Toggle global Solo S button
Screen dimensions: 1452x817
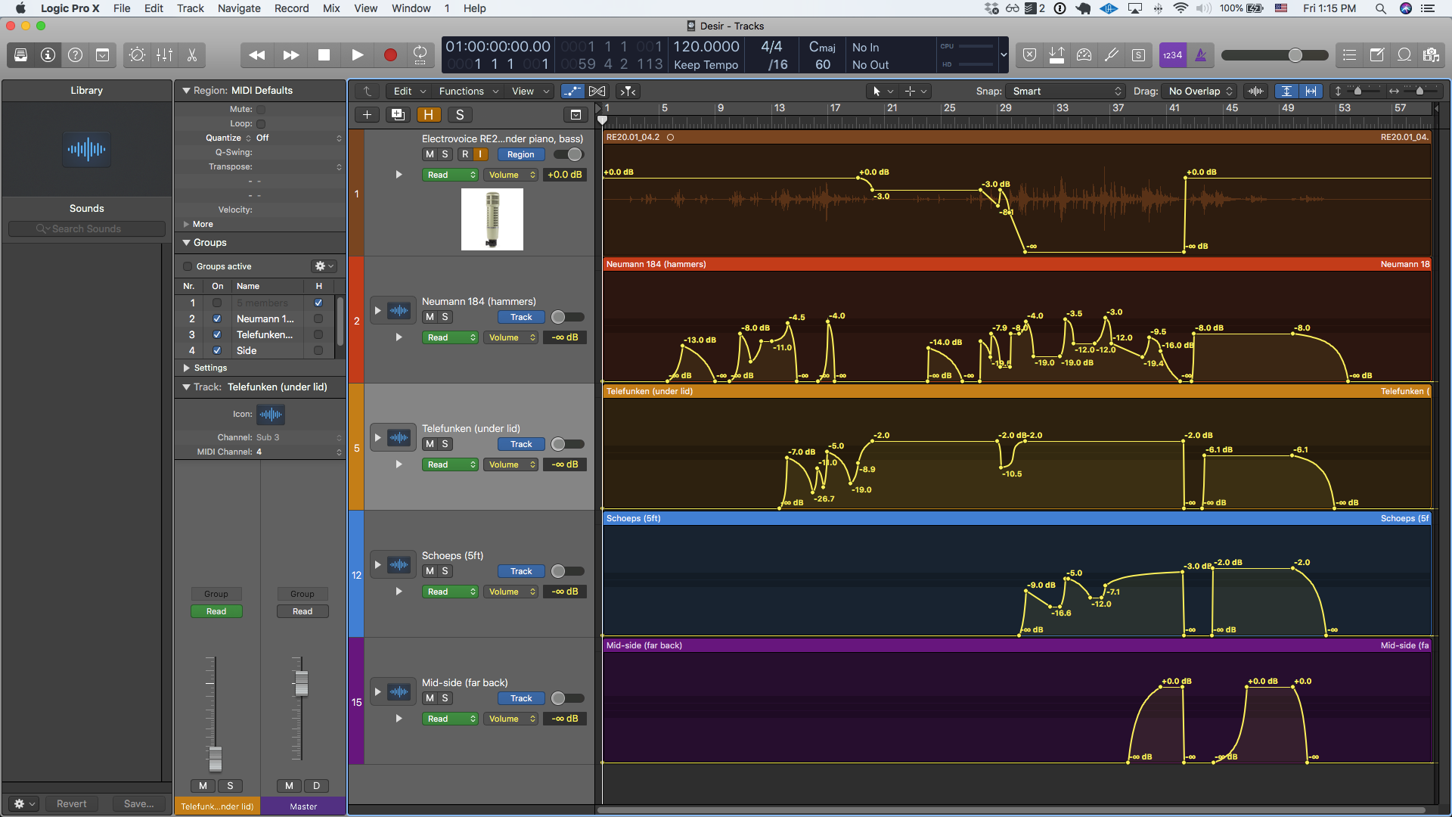pyautogui.click(x=459, y=115)
